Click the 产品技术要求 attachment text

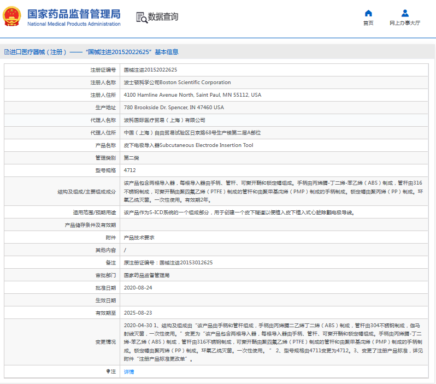point(139,238)
